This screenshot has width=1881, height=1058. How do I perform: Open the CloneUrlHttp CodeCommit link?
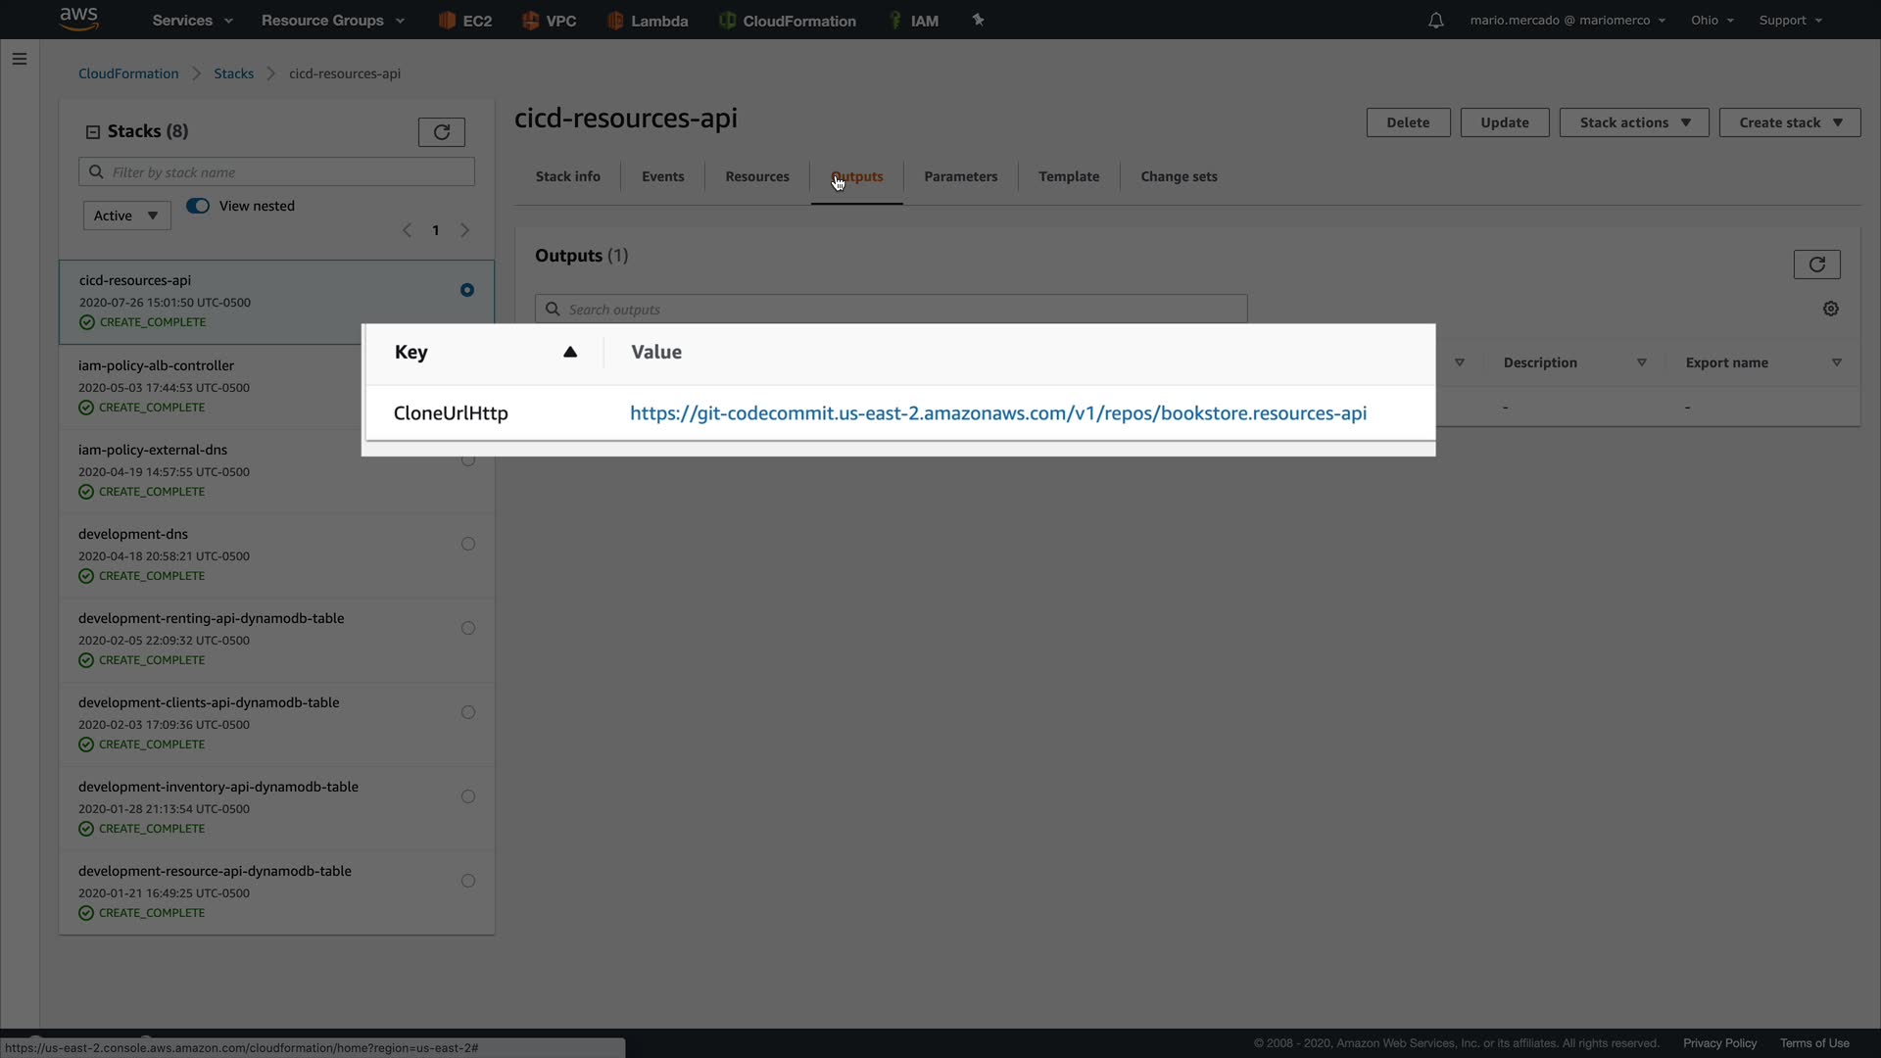(997, 413)
